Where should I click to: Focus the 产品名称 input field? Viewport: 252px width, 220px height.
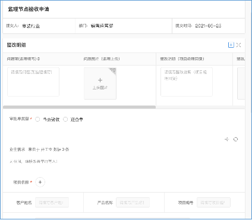[x=133, y=203]
